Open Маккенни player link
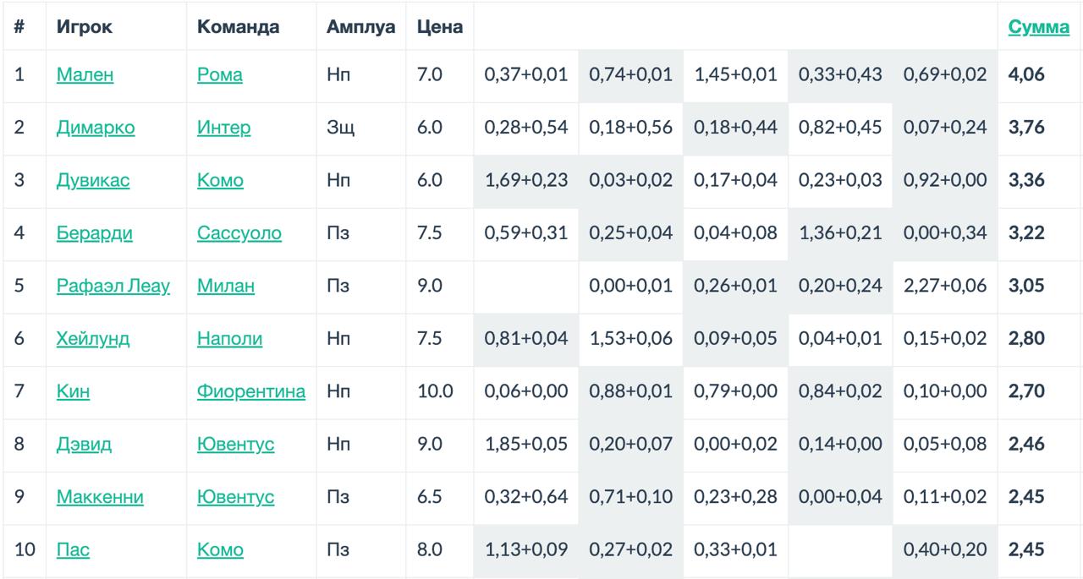1083x579 pixels. (x=100, y=497)
